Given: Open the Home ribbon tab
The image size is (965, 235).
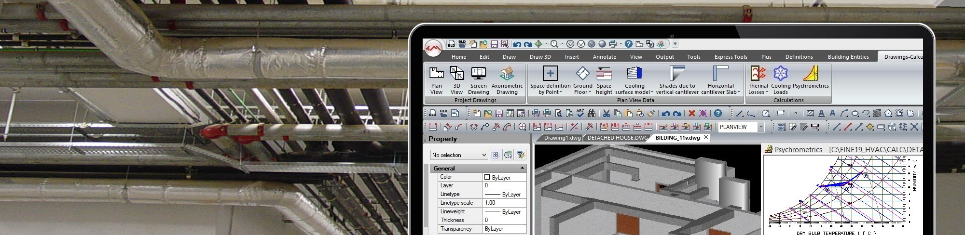Looking at the screenshot, I should pos(458,57).
